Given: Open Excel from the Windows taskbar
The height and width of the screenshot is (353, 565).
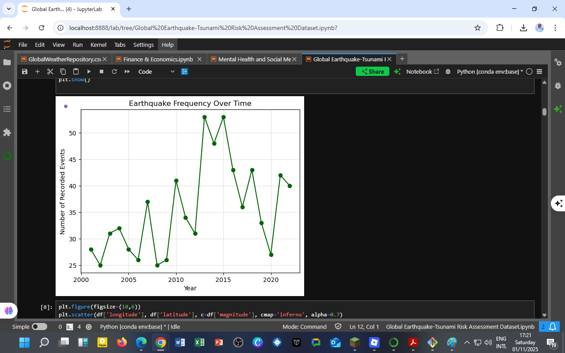Looking at the screenshot, I should point(199,342).
